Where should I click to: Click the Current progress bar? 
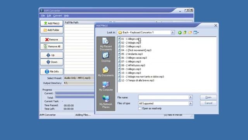pos(75,93)
